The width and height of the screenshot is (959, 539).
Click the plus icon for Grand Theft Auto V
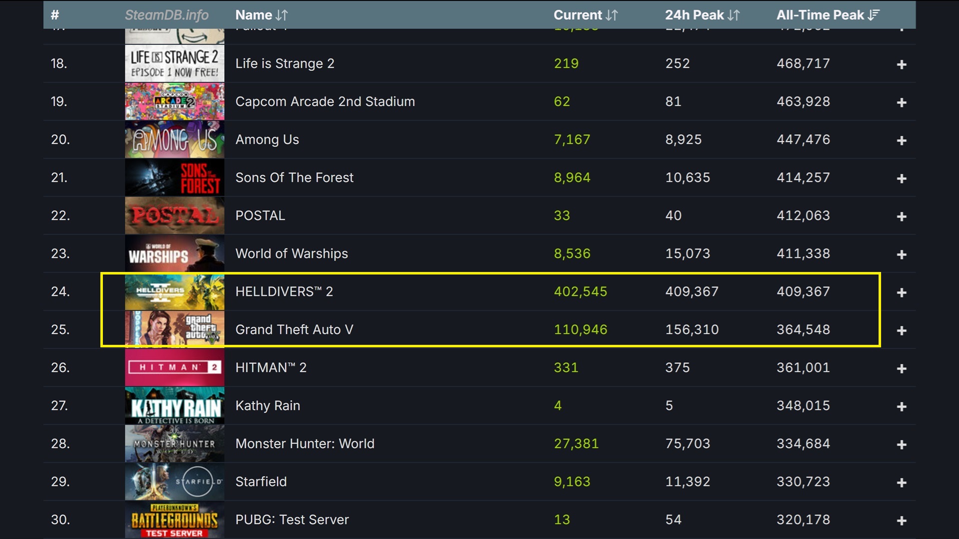(902, 329)
